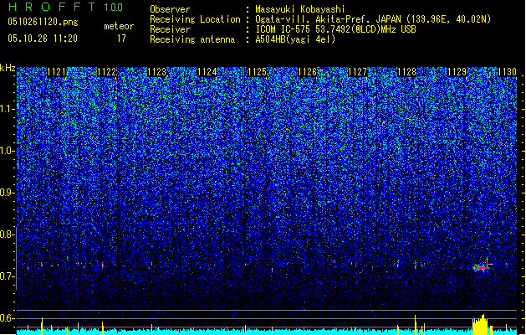Click the 1126 time marker

[307, 72]
